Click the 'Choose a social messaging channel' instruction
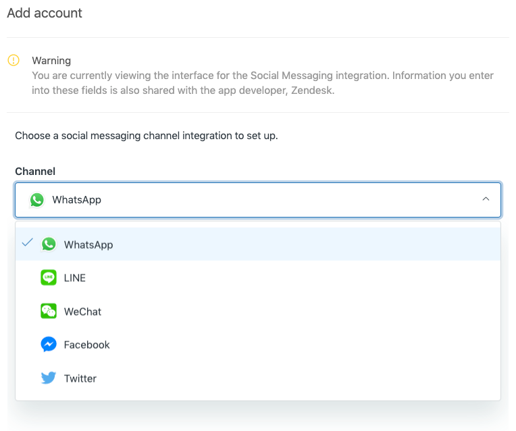Screen dimensions: 516x431 point(147,136)
